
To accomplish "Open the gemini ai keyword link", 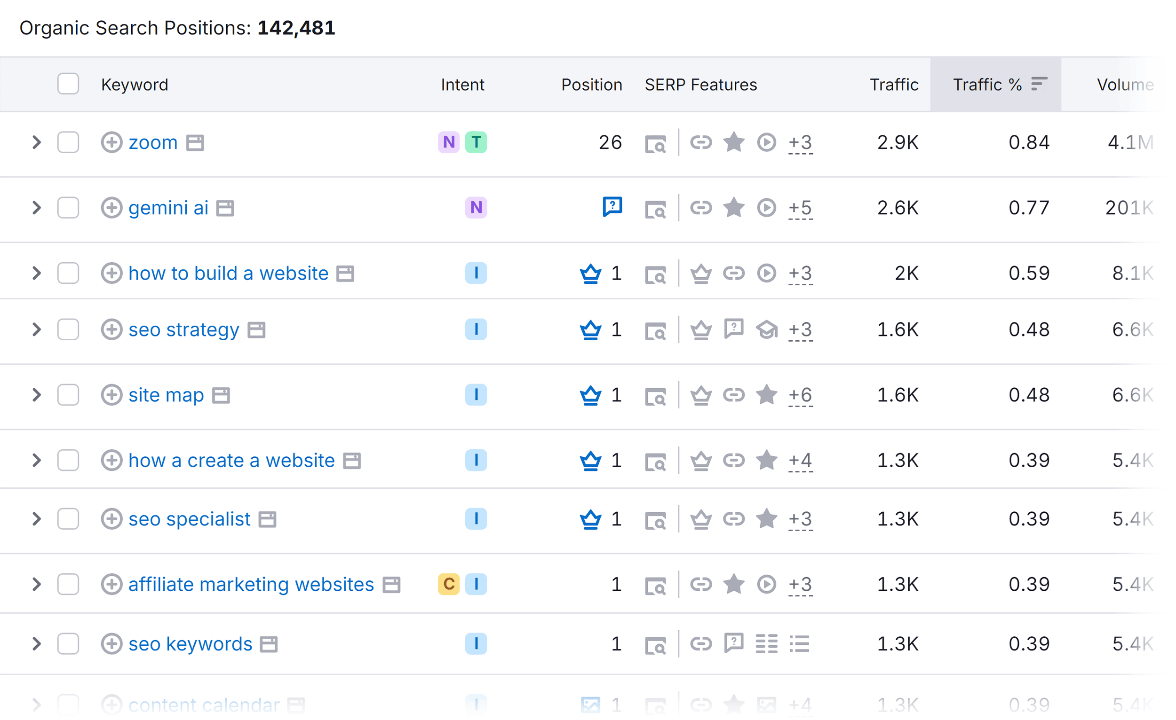I will click(168, 208).
